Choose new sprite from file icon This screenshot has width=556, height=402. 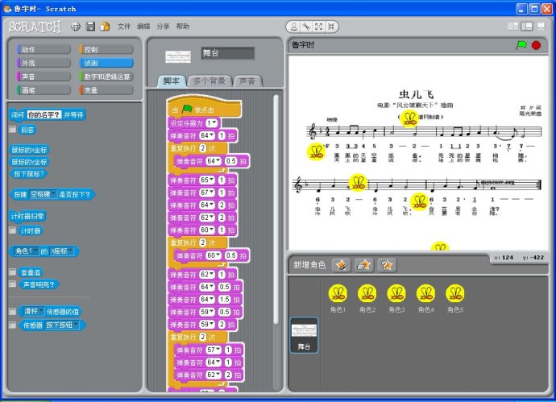pyautogui.click(x=364, y=264)
